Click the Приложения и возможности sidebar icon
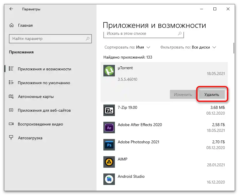The image size is (239, 195). tap(11, 69)
